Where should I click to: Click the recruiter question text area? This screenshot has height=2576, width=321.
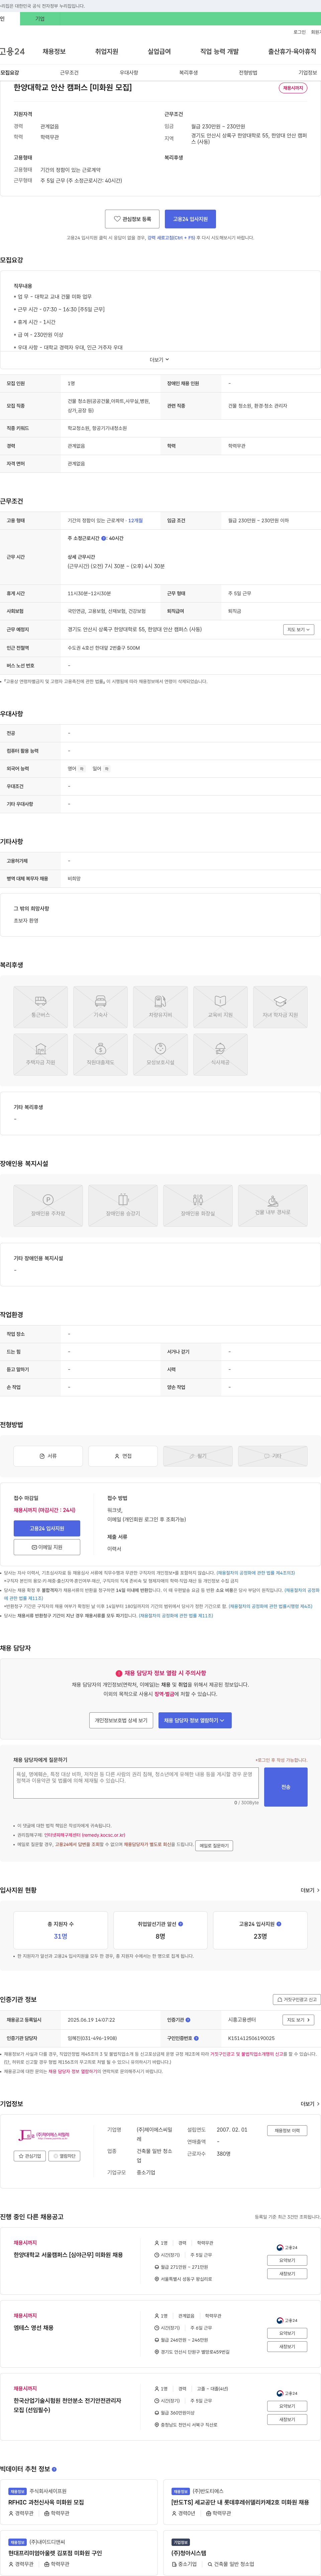click(x=136, y=1783)
